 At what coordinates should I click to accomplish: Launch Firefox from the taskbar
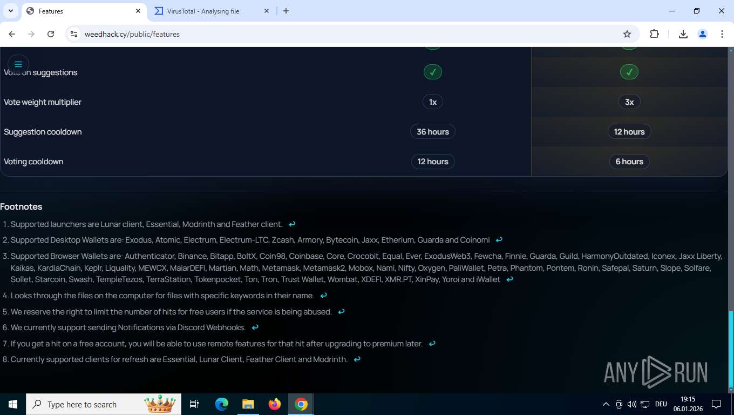pos(275,404)
